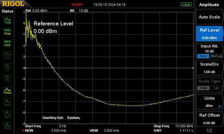Screen dimensions: 224x134
Task: Switch Input Att. to Manual
Action: pos(216,56)
